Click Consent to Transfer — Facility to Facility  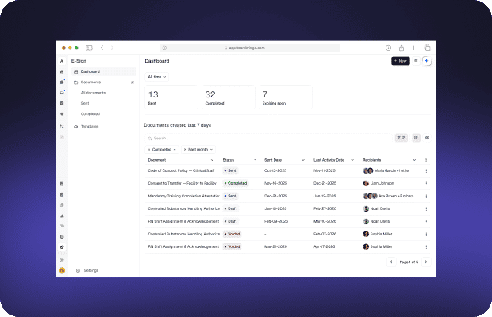coord(182,184)
